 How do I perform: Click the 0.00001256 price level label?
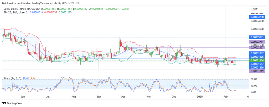coord(256,67)
